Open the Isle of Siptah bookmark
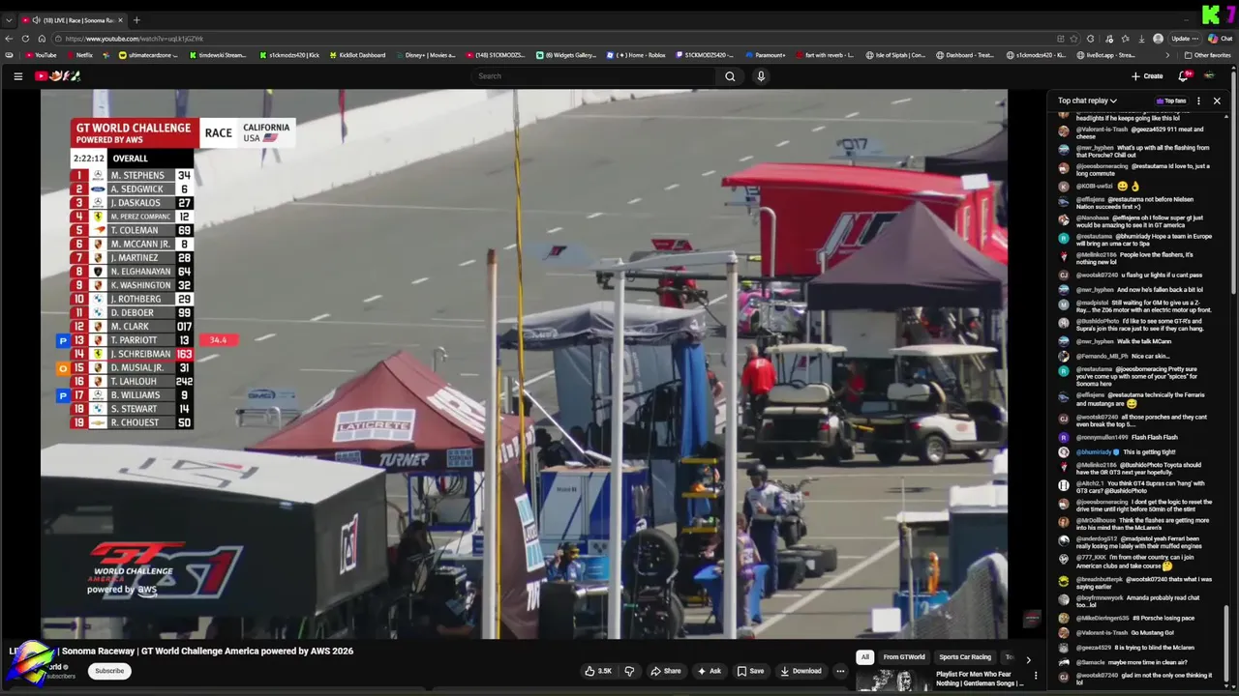 (x=895, y=55)
